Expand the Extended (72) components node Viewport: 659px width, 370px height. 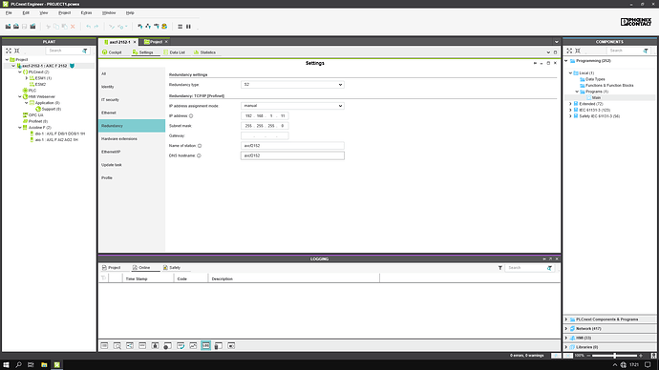coord(570,104)
